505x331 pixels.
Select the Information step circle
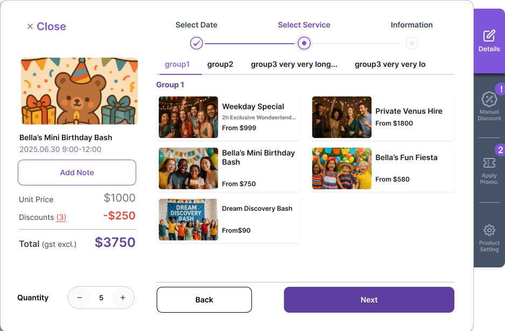pyautogui.click(x=412, y=43)
